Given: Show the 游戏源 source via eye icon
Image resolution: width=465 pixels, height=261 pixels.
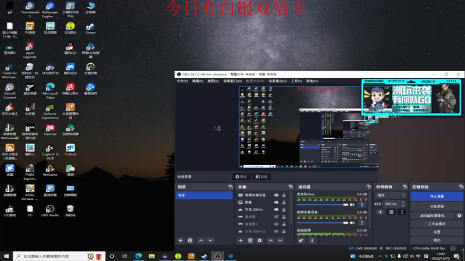Looking at the screenshot, I should 276,217.
